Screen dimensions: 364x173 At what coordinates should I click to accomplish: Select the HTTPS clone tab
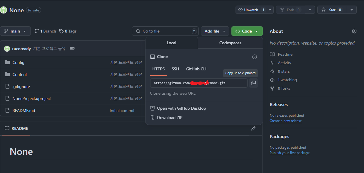[x=158, y=69]
